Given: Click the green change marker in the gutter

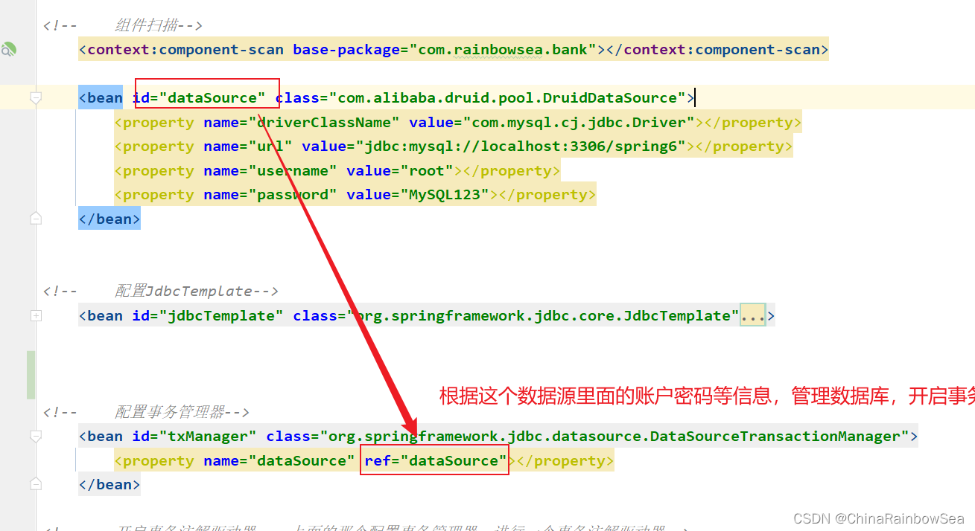Looking at the screenshot, I should [31, 375].
